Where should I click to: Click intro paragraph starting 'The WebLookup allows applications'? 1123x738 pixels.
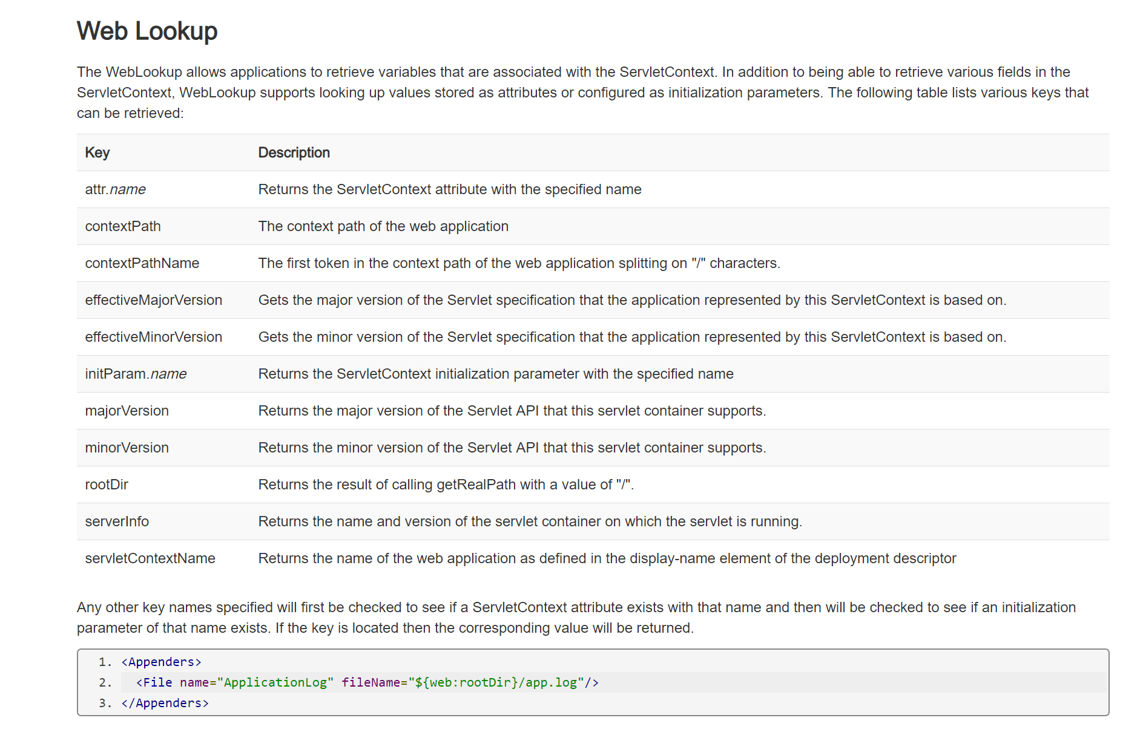pyautogui.click(x=583, y=93)
